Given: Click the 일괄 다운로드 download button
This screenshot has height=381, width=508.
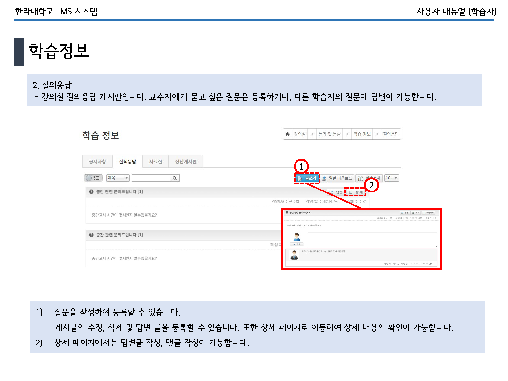Looking at the screenshot, I should click(337, 178).
